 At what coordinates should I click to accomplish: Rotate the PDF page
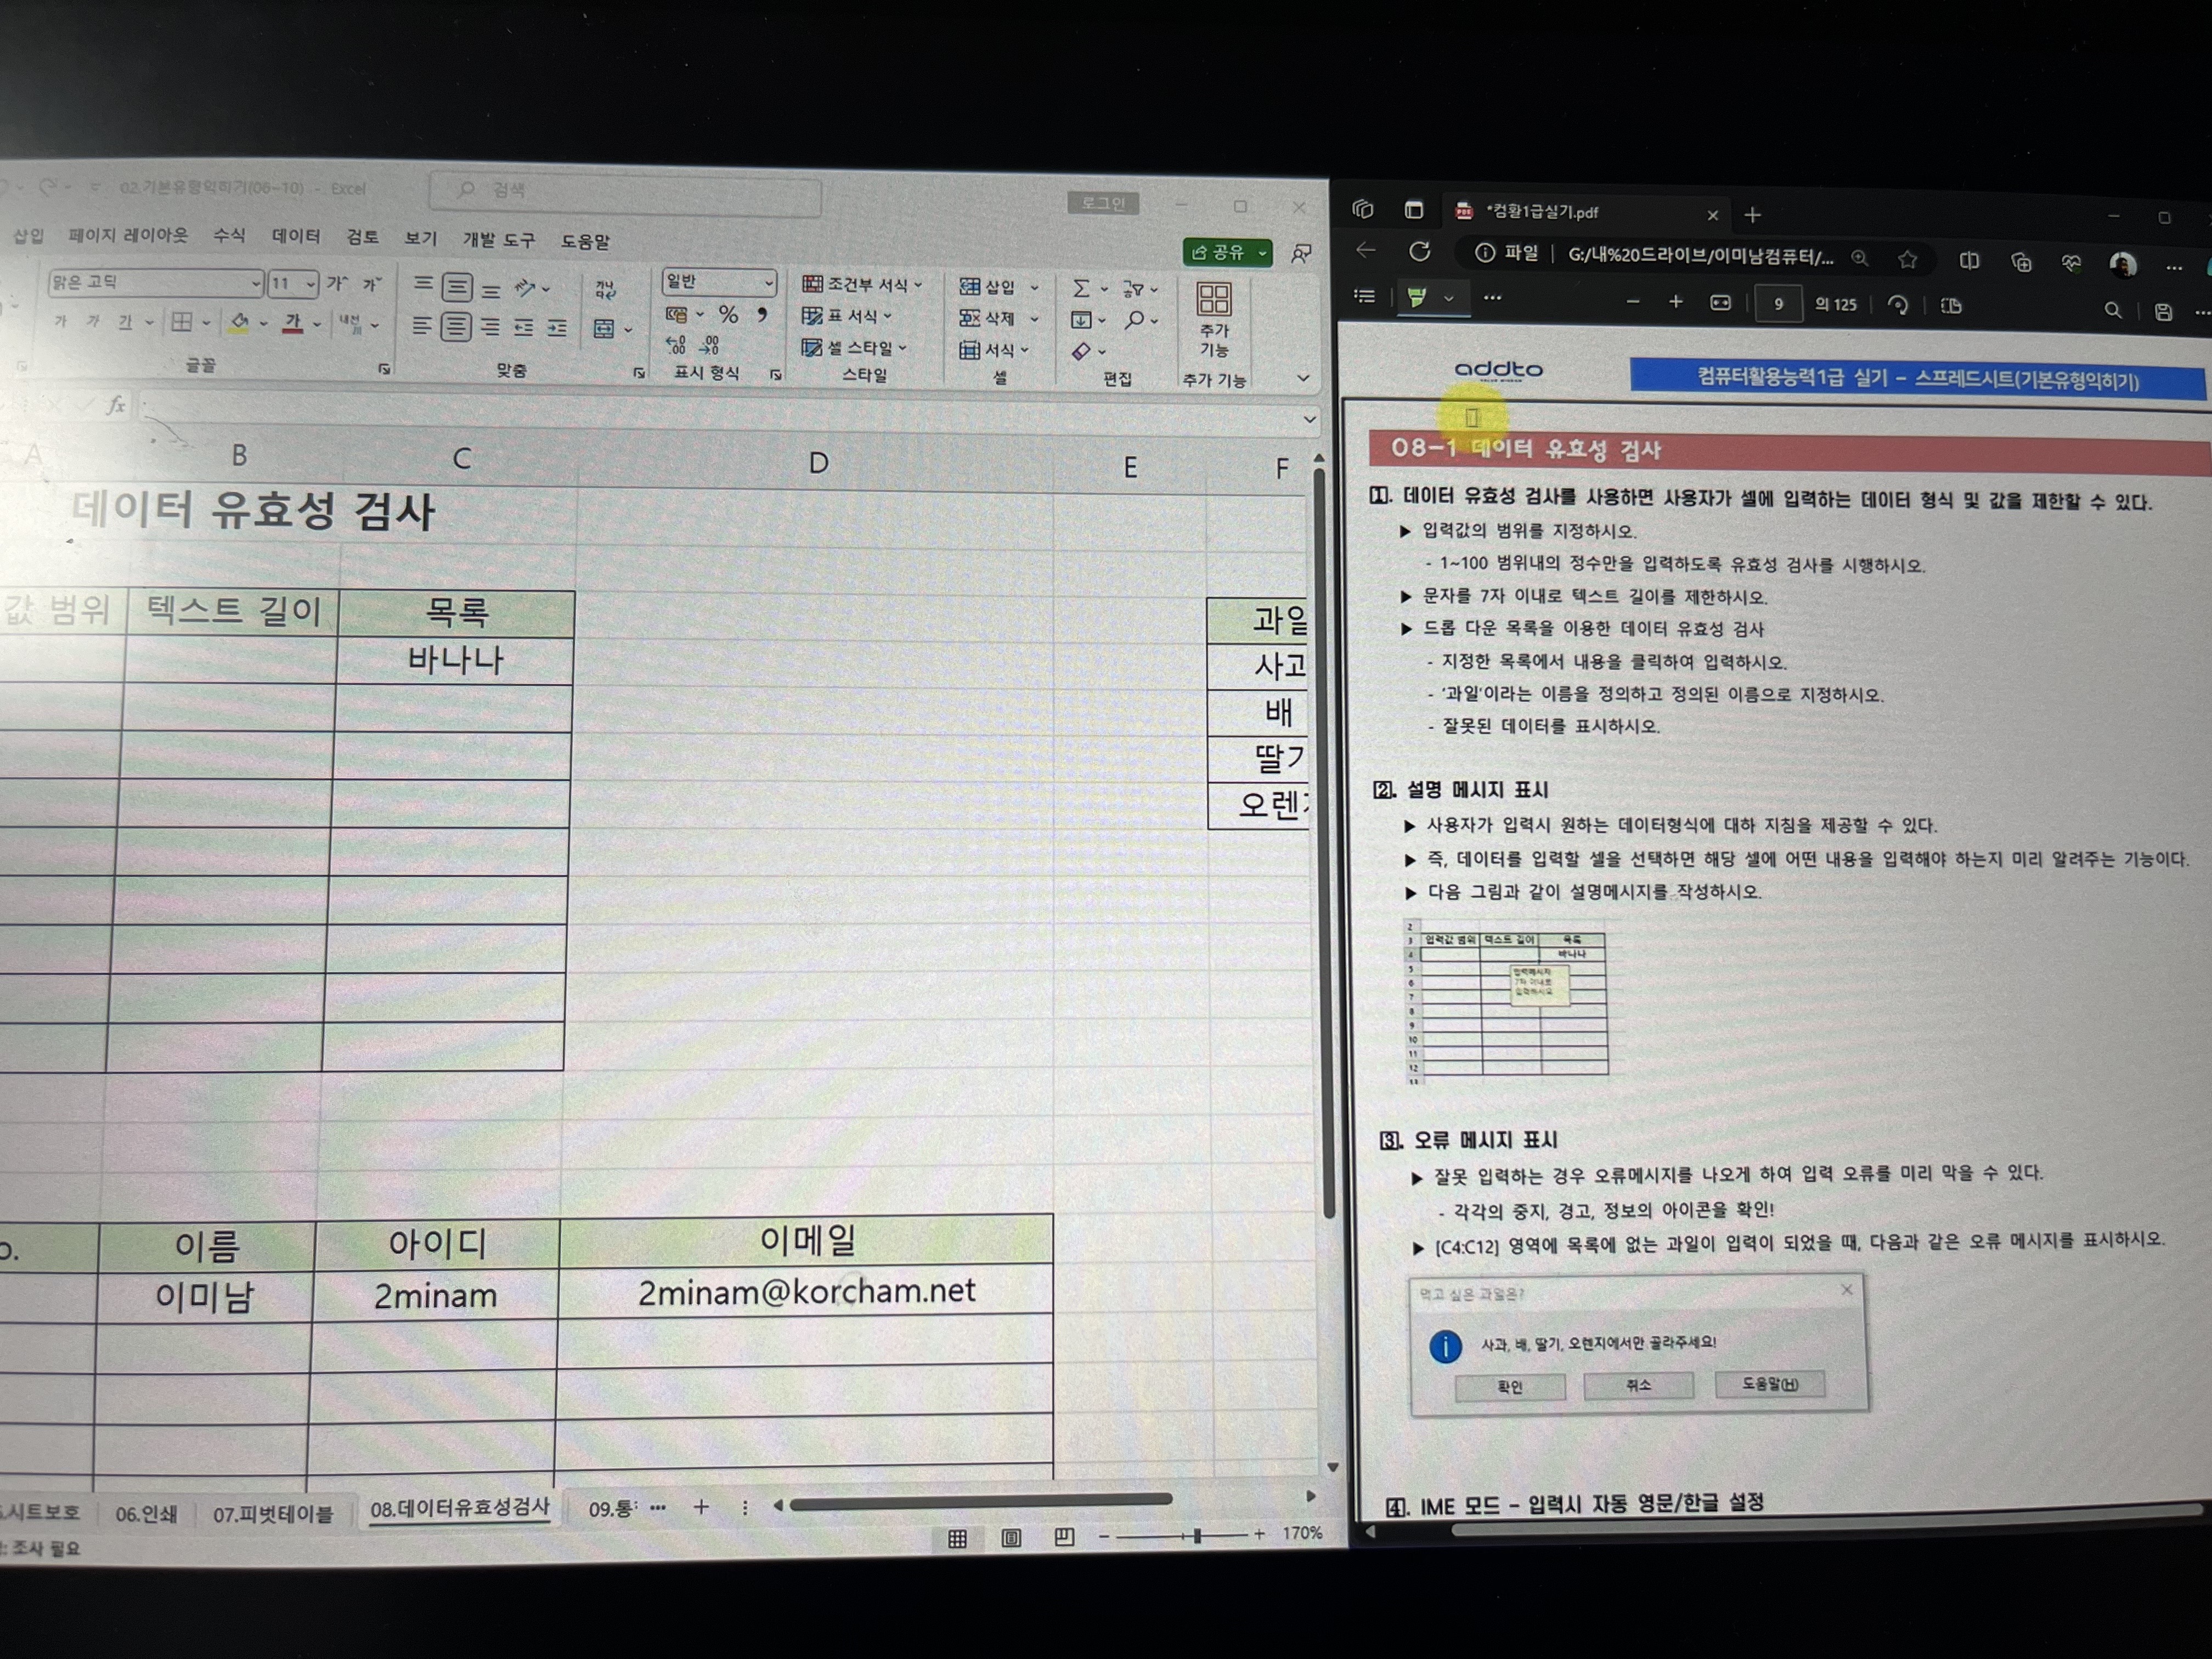[x=1897, y=305]
